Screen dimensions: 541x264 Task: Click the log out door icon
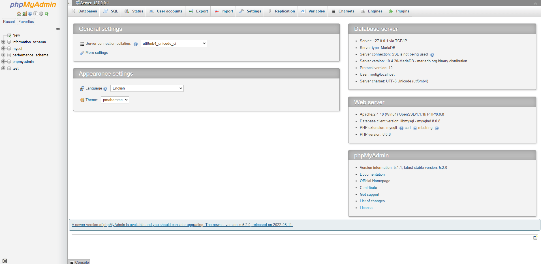tap(25, 14)
